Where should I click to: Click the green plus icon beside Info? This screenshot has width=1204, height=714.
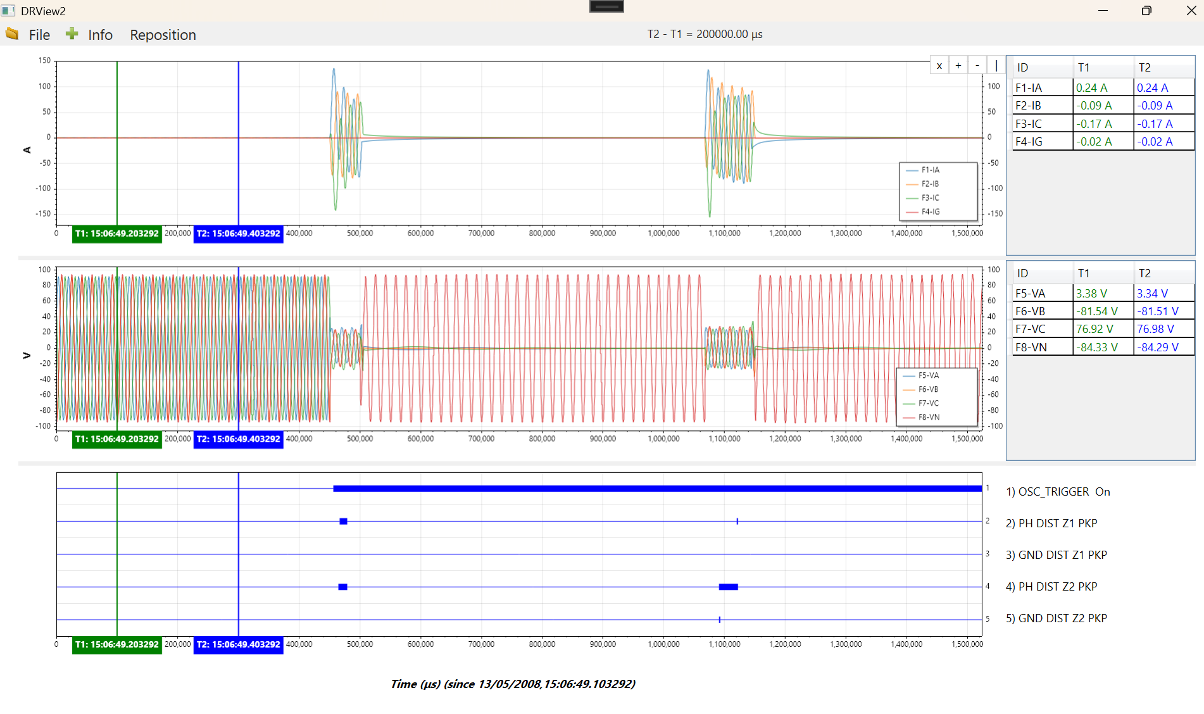(72, 34)
